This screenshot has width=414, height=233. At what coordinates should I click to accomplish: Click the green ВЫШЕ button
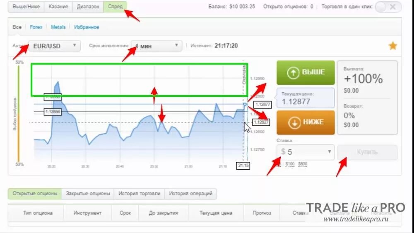pyautogui.click(x=306, y=72)
